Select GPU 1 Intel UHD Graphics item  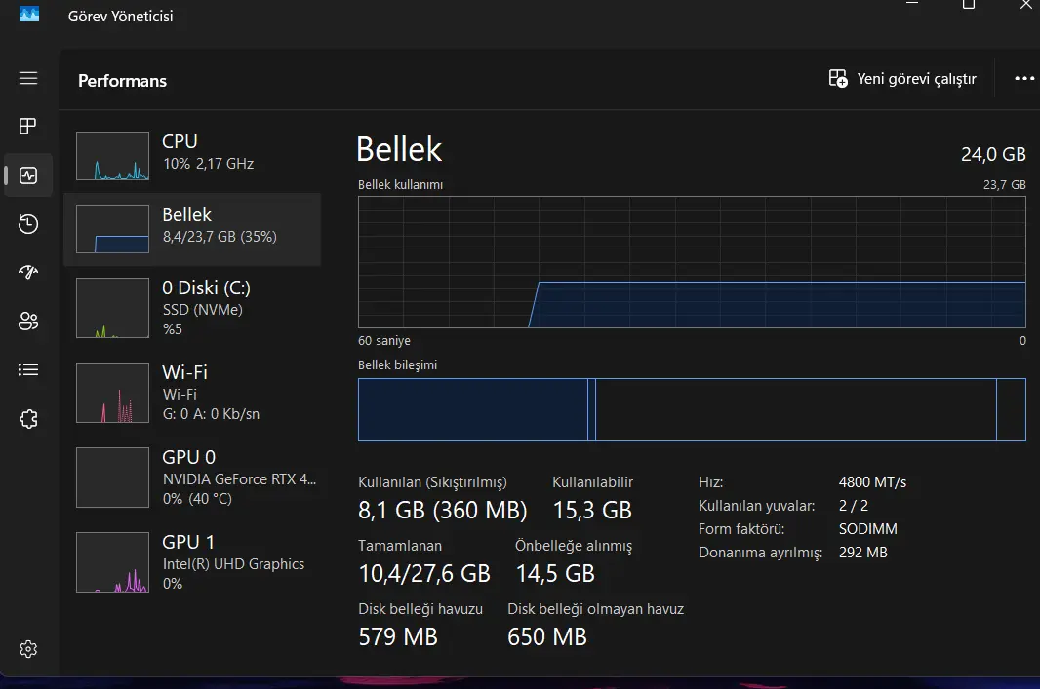[x=192, y=562]
